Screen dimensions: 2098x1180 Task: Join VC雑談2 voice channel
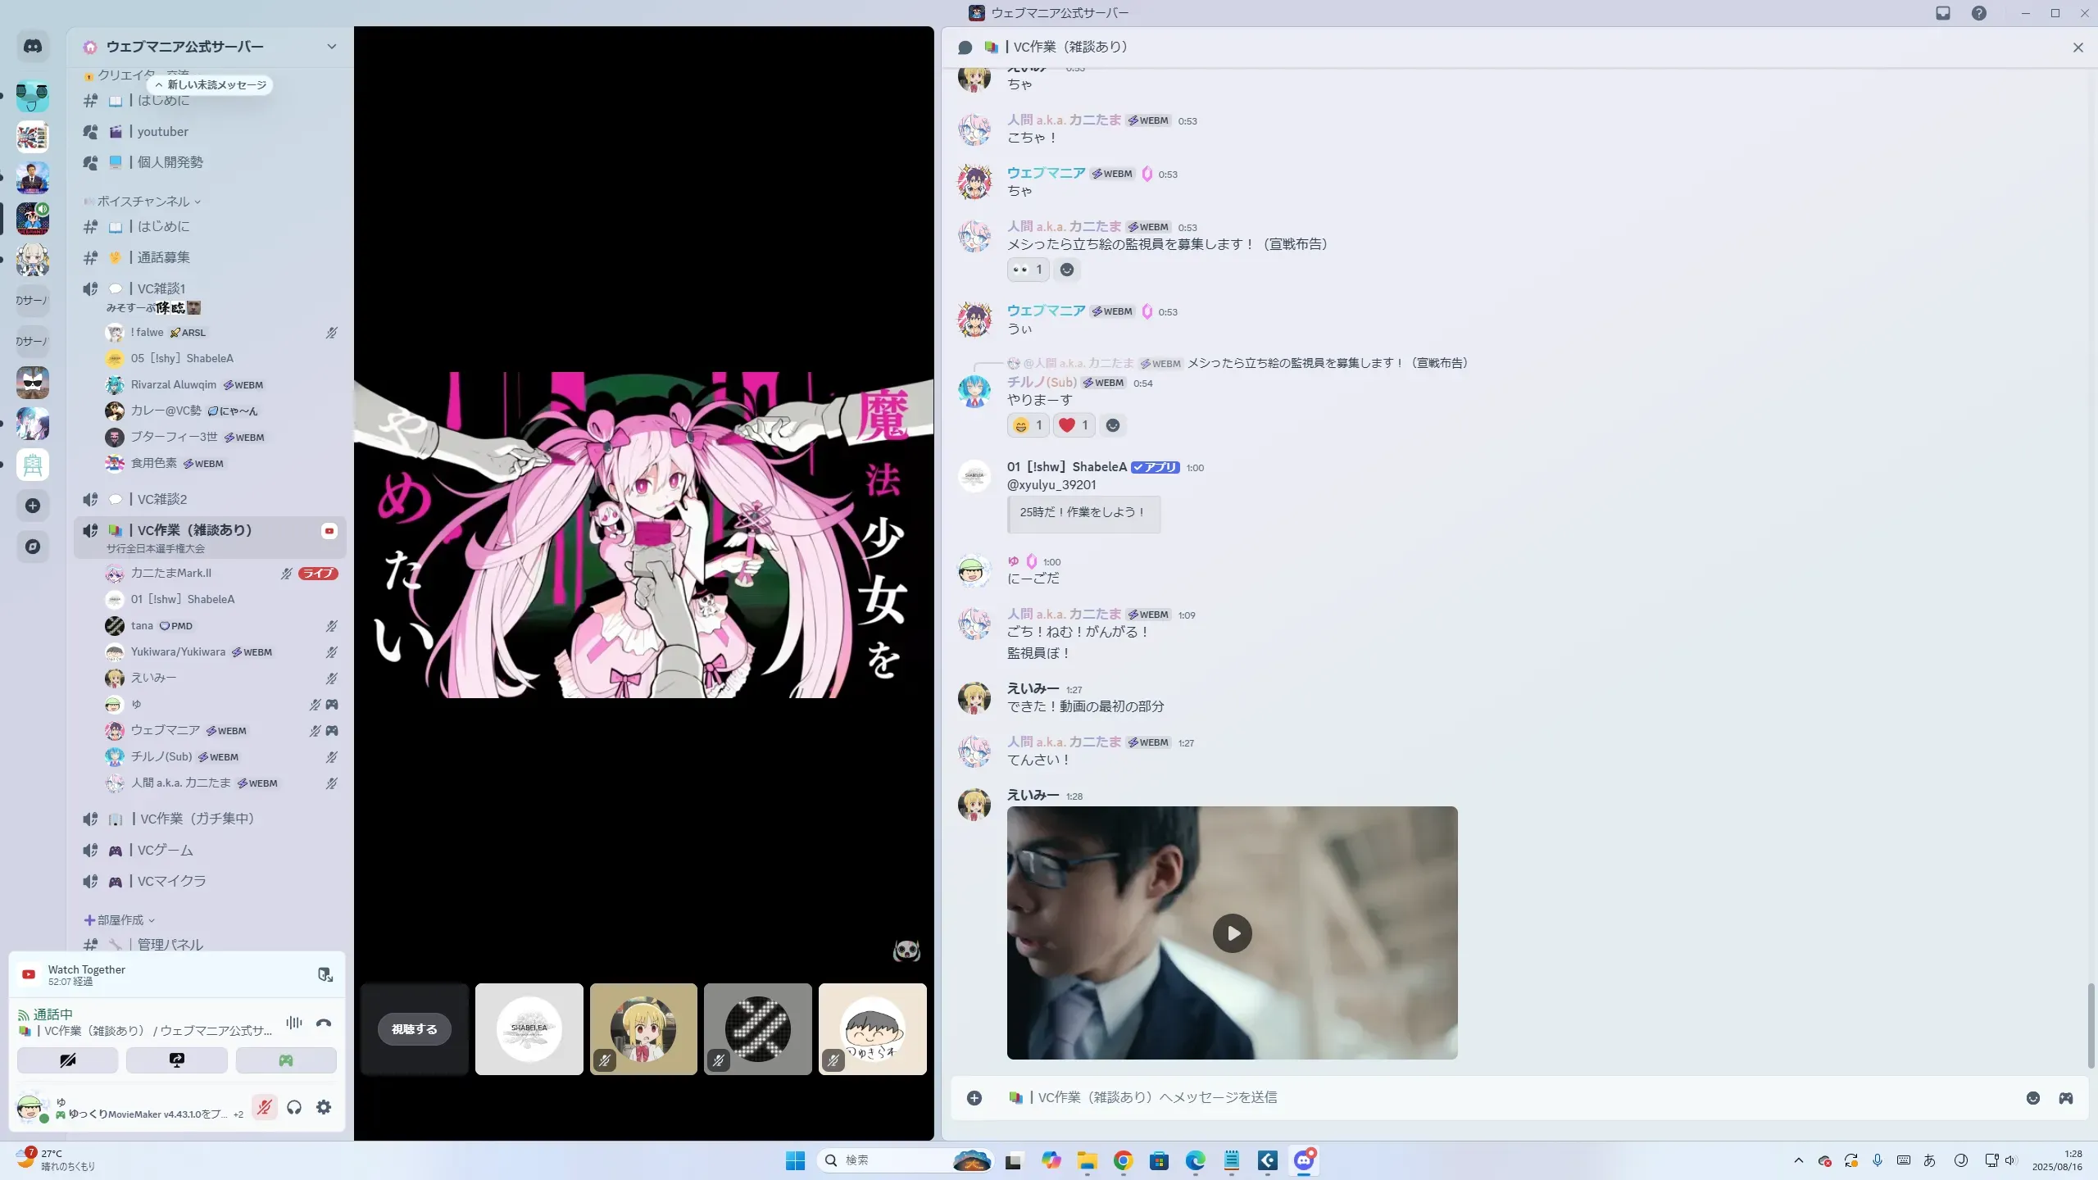click(x=162, y=499)
